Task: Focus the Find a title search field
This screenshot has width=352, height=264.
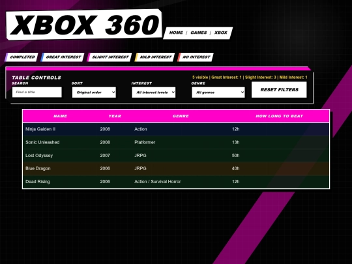Action: click(37, 92)
